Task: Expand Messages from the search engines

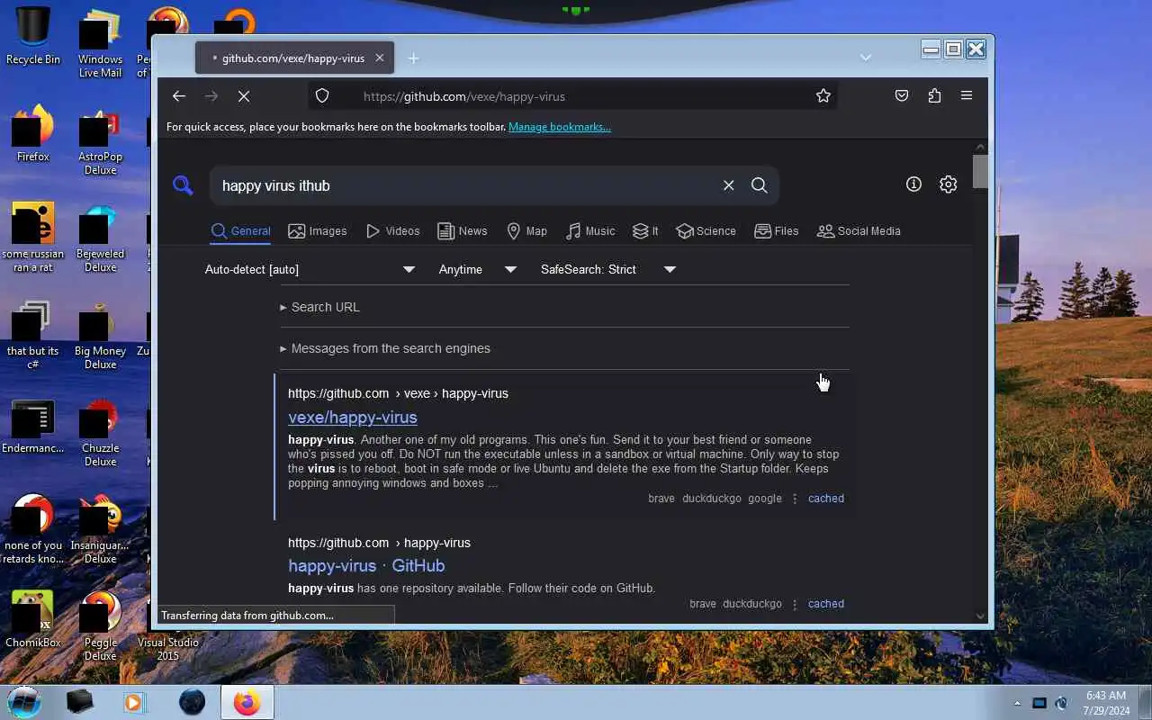Action: pos(385,348)
